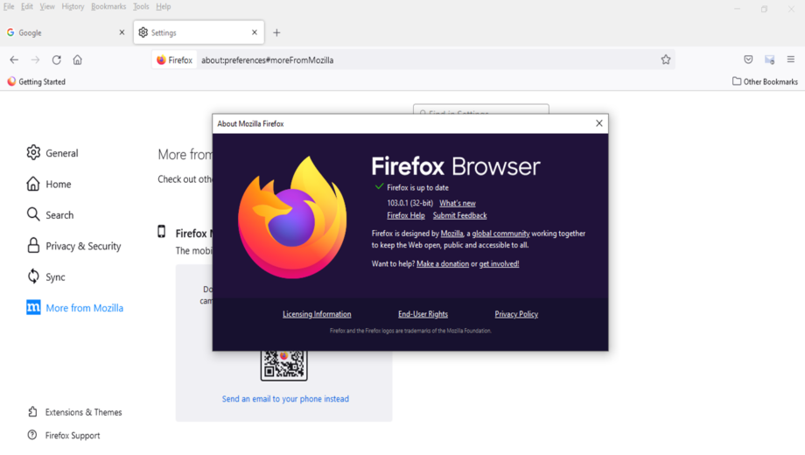This screenshot has width=805, height=455.
Task: Open the Privacy Policy link
Action: (516, 314)
